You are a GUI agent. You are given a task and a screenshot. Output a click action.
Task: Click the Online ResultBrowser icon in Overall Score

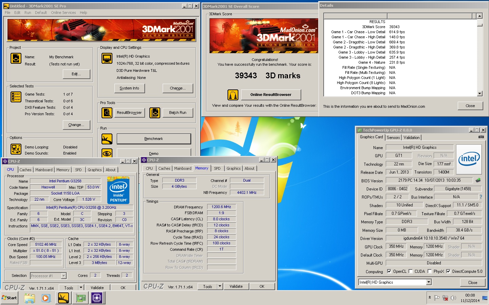point(233,95)
